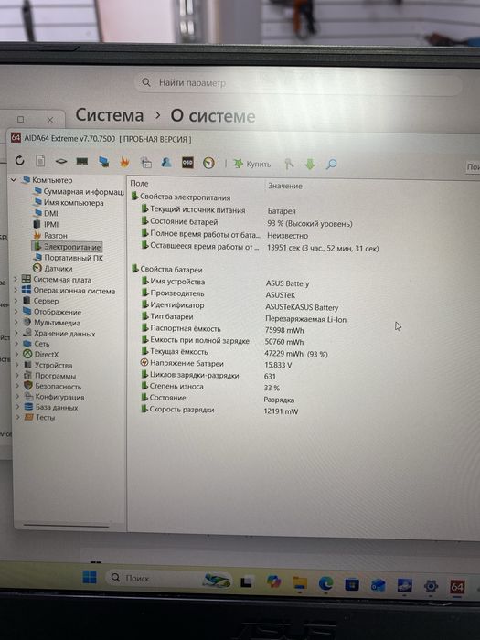The height and width of the screenshot is (640, 480).
Task: Open the Copilot icon on the taskbar
Action: point(274,581)
